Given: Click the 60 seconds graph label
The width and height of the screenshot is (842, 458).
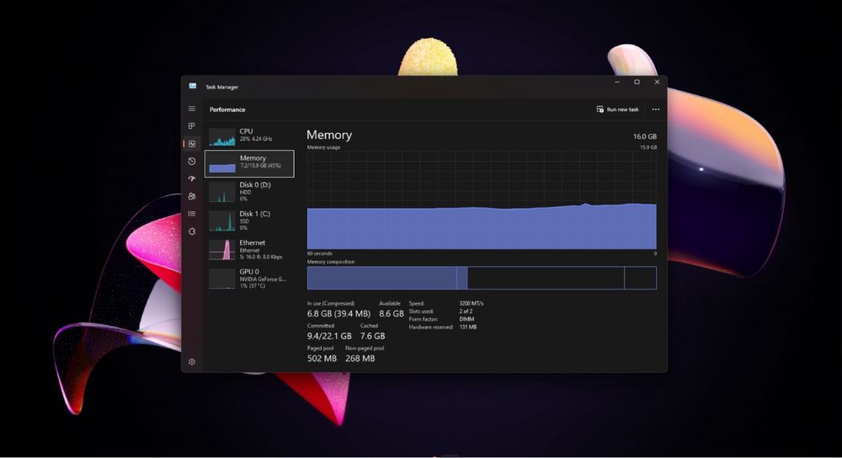Looking at the screenshot, I should click(x=319, y=253).
